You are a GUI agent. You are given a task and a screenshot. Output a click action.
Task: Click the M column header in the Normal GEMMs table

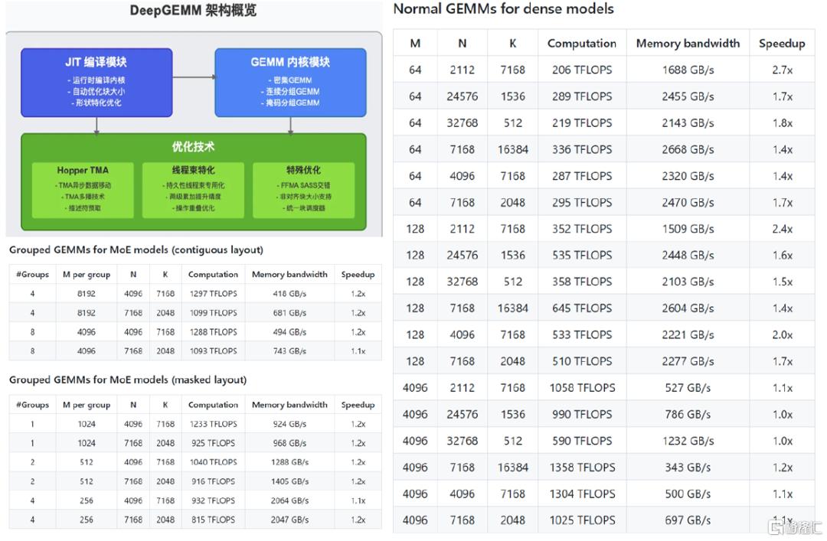(x=415, y=44)
